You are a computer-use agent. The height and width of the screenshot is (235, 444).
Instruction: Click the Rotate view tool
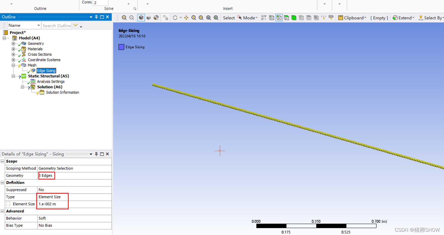point(175,18)
